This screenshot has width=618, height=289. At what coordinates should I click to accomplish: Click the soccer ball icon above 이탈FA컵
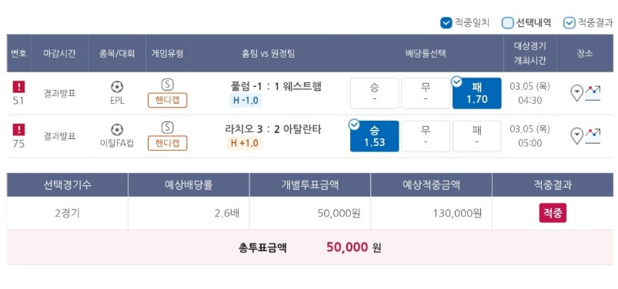click(x=117, y=130)
